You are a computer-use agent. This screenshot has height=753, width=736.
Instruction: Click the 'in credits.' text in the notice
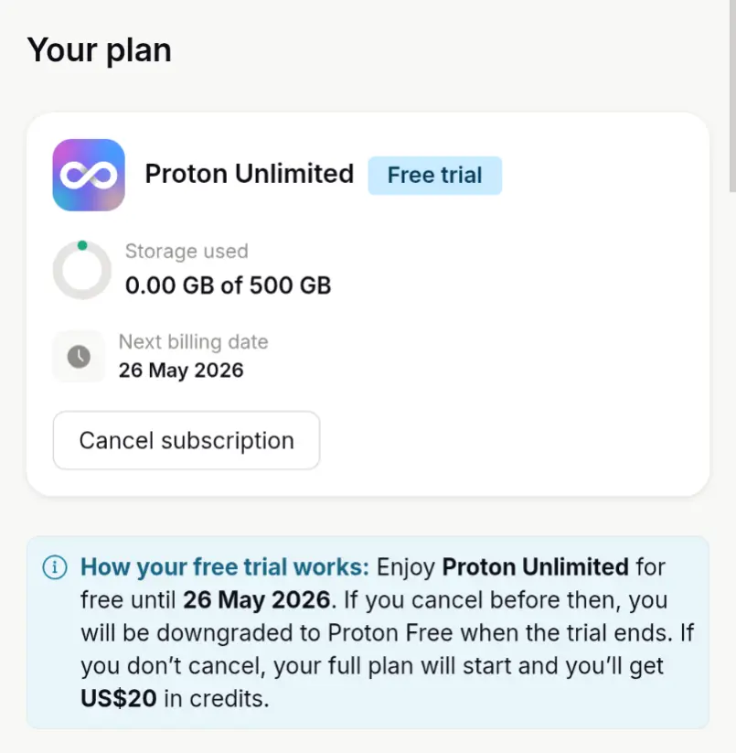pyautogui.click(x=217, y=698)
